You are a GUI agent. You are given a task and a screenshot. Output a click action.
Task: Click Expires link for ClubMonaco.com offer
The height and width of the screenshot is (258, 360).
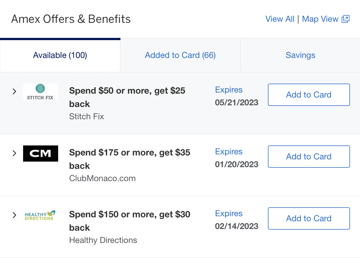click(228, 152)
